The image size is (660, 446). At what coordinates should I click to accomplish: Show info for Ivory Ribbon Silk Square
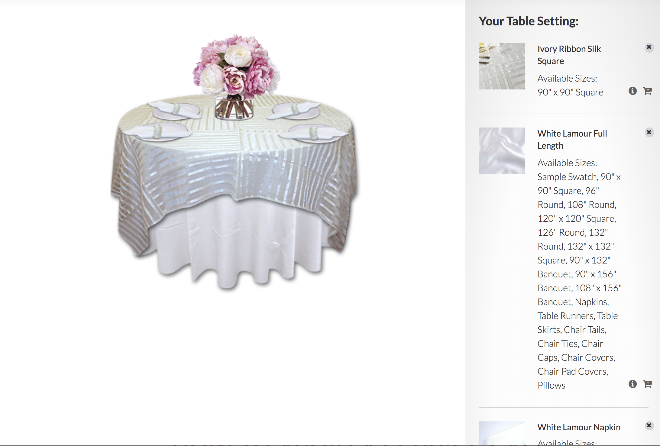[632, 91]
